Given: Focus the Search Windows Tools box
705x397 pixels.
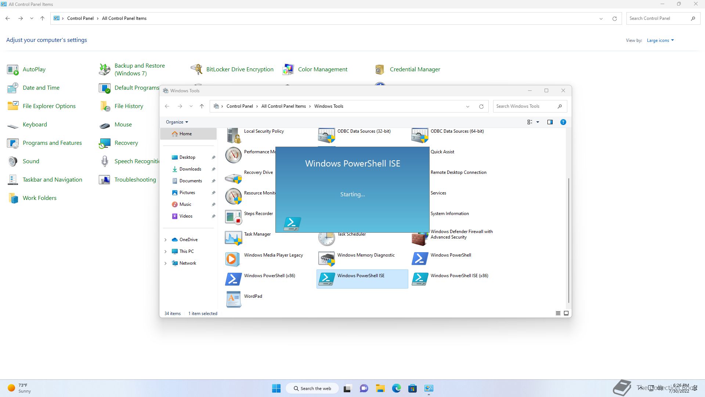Looking at the screenshot, I should pos(530,106).
